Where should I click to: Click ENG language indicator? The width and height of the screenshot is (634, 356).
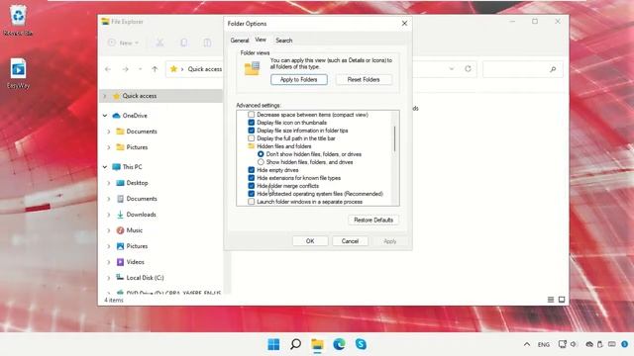point(544,345)
